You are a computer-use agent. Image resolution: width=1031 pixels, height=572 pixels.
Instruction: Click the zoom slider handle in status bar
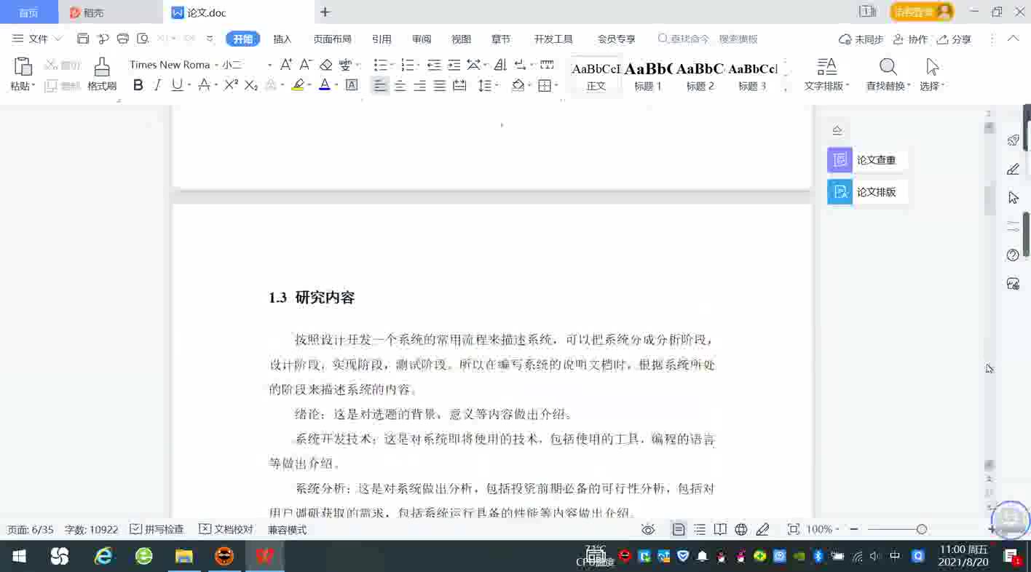pos(922,529)
